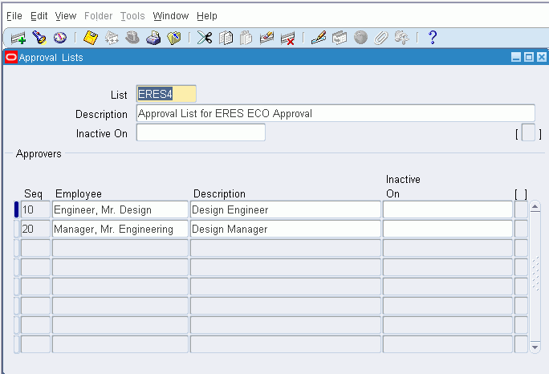The height and width of the screenshot is (374, 549).
Task: Open the Show Navigator compass icon
Action: coord(60,38)
